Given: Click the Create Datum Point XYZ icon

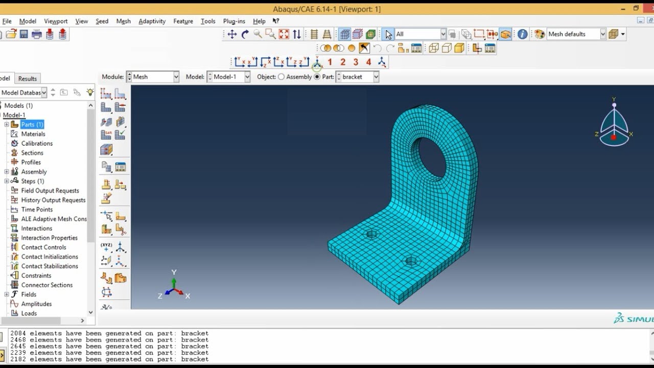Looking at the screenshot, I should pos(106,247).
